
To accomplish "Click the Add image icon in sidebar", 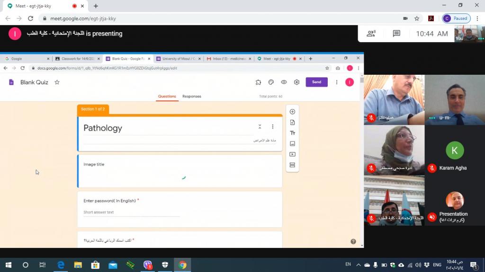I will point(292,143).
